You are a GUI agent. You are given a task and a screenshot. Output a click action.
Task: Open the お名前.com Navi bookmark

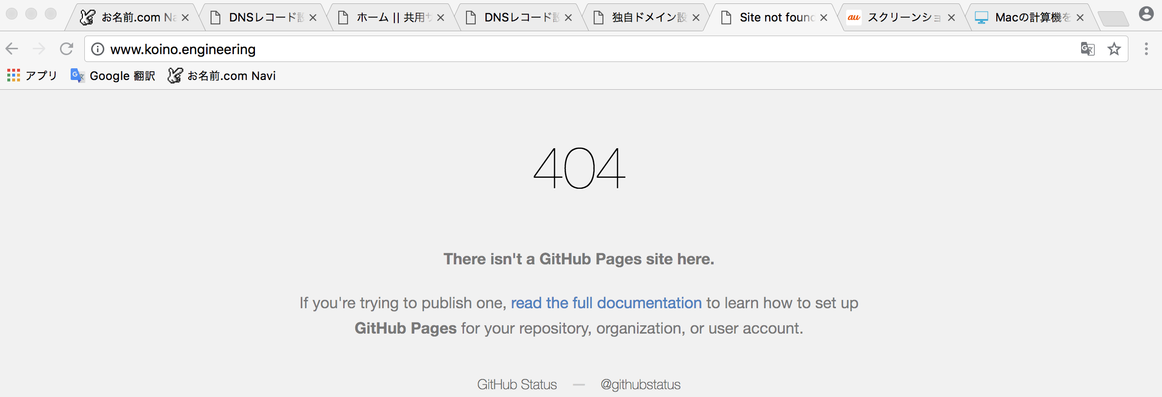click(x=222, y=76)
